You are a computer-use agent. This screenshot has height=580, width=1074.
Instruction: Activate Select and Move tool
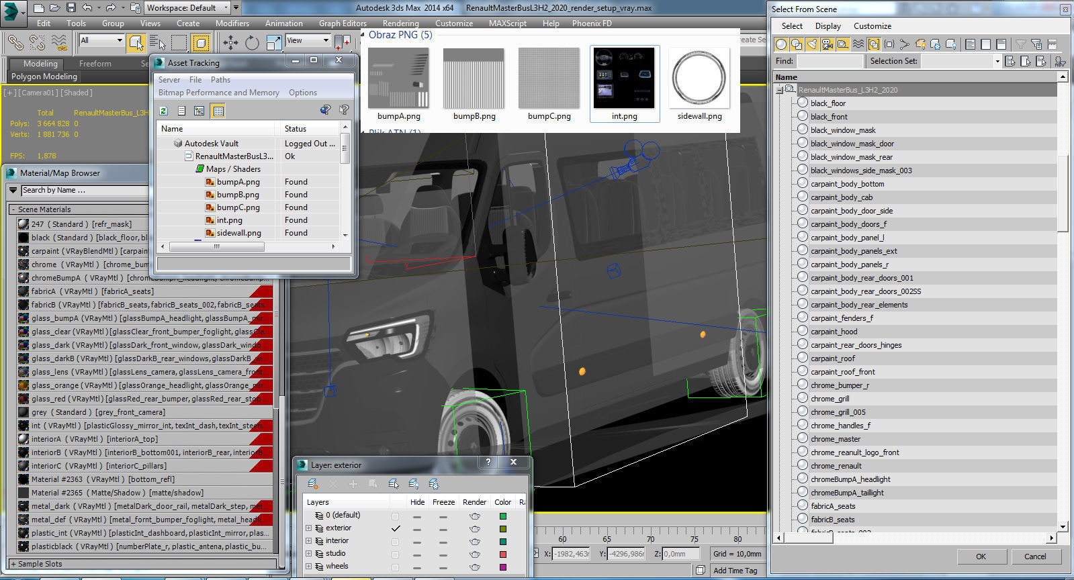tap(230, 43)
